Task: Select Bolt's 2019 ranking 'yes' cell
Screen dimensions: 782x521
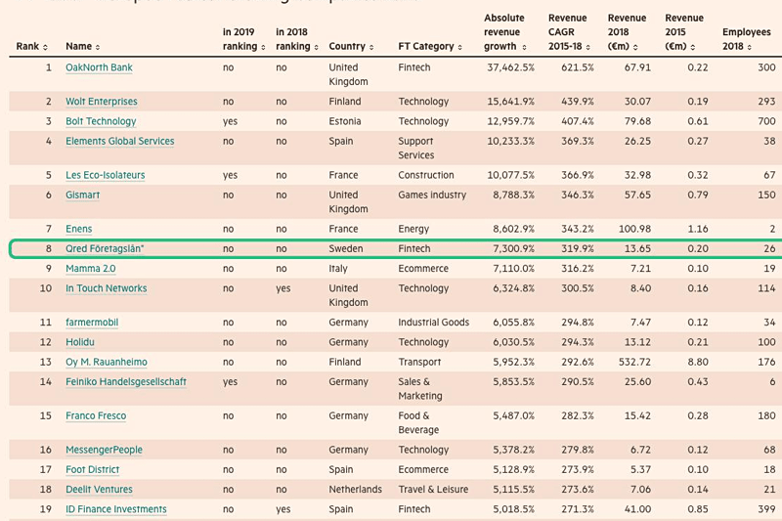Action: [x=230, y=121]
